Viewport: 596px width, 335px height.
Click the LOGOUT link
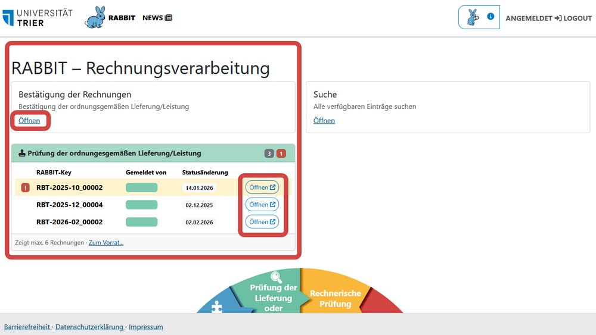pos(573,18)
